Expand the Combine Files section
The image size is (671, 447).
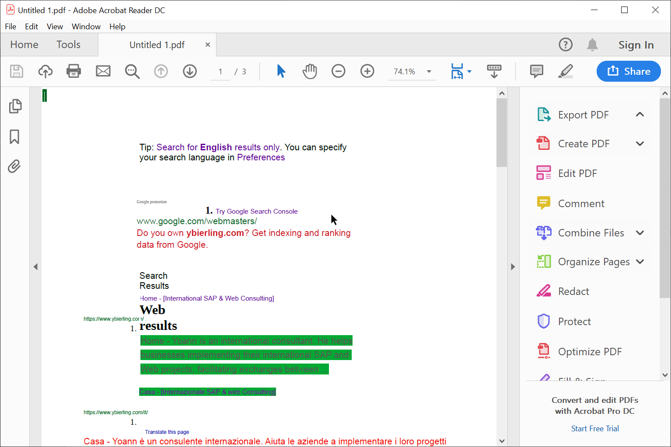[x=640, y=233]
